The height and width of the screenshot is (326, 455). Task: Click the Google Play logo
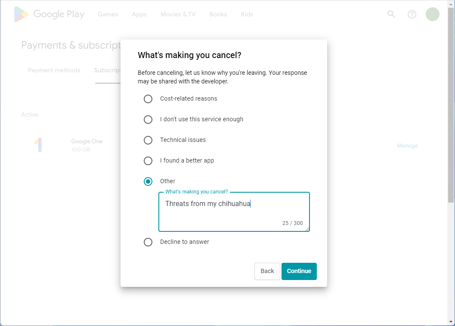coord(49,14)
